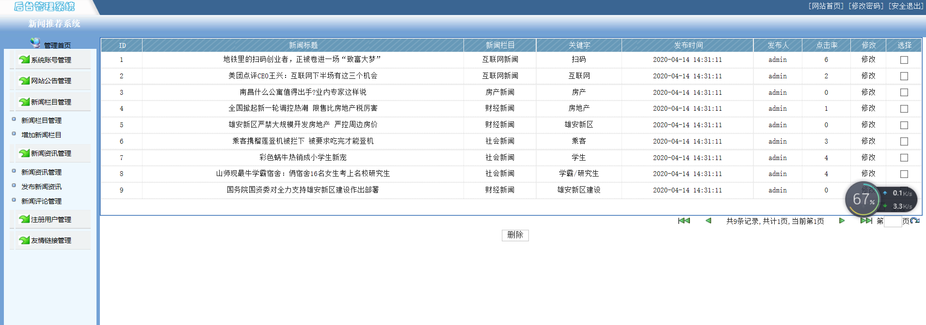Go to previous page with left arrow
The image size is (926, 325).
coord(708,221)
